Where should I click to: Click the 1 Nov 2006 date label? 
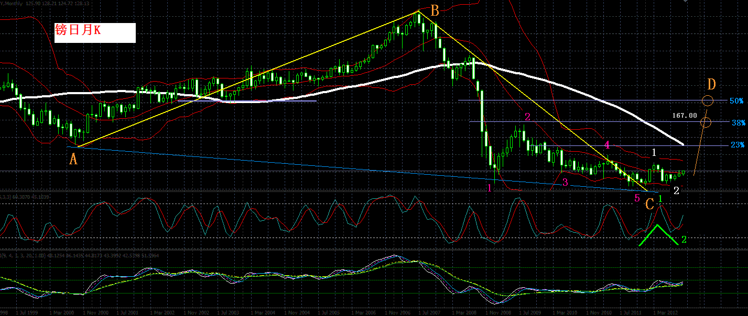[399, 312]
